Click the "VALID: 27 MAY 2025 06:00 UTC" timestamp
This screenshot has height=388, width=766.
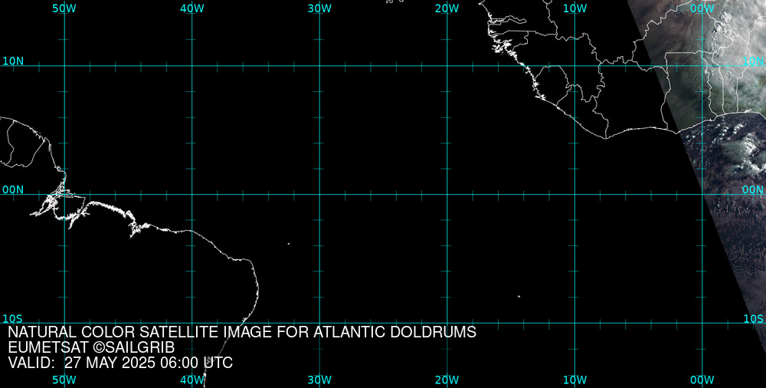tap(120, 363)
